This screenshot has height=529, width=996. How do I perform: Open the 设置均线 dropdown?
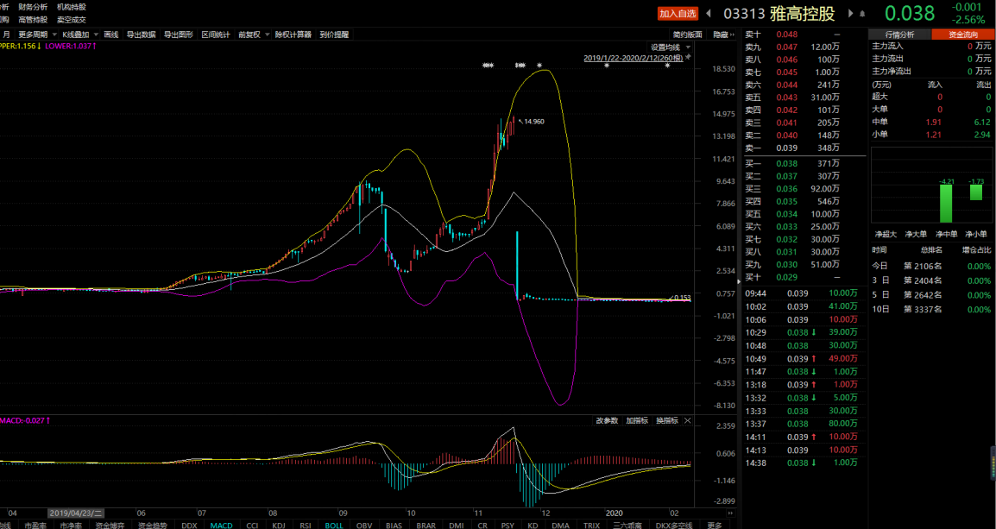point(670,47)
